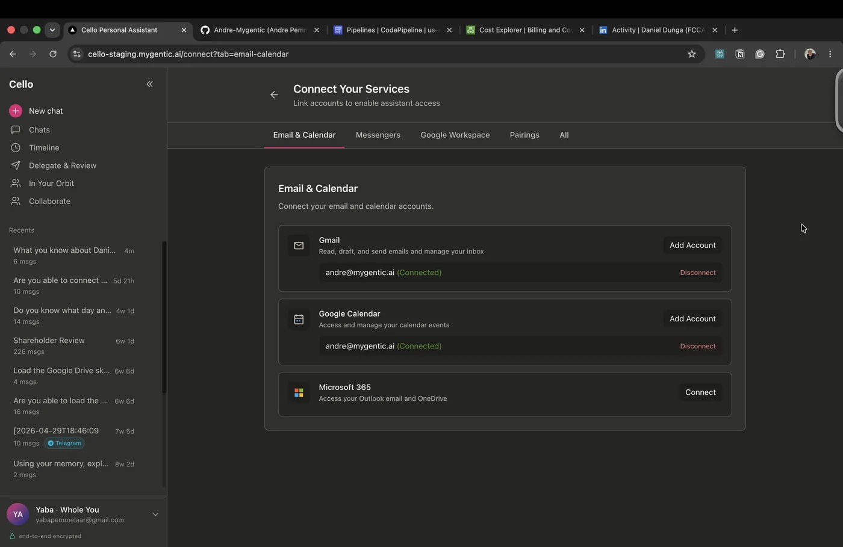Image resolution: width=843 pixels, height=547 pixels.
Task: Switch to the Email & Calendar tab
Action: (x=304, y=135)
